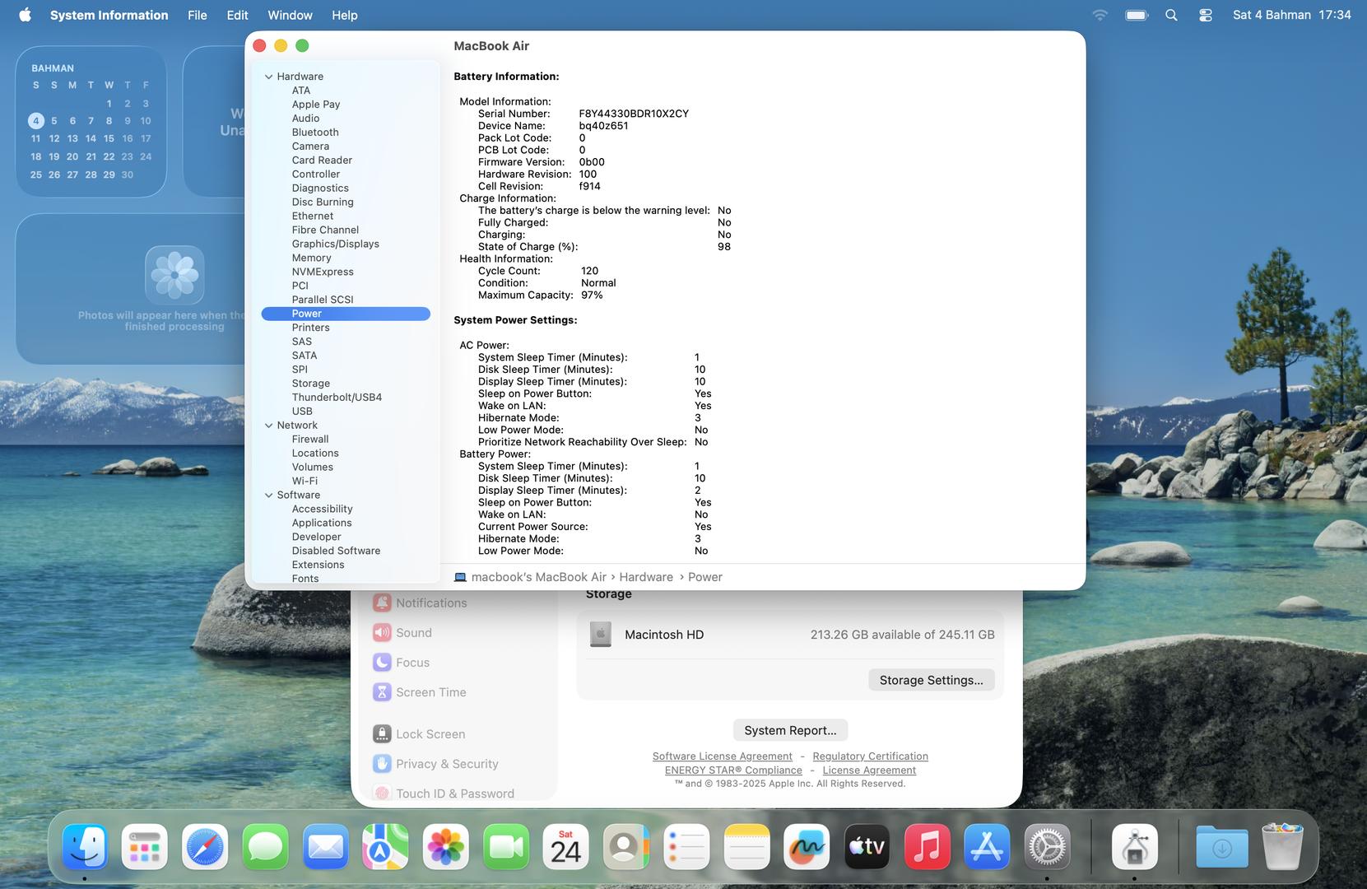
Task: Open Maps from the dock
Action: [x=385, y=846]
